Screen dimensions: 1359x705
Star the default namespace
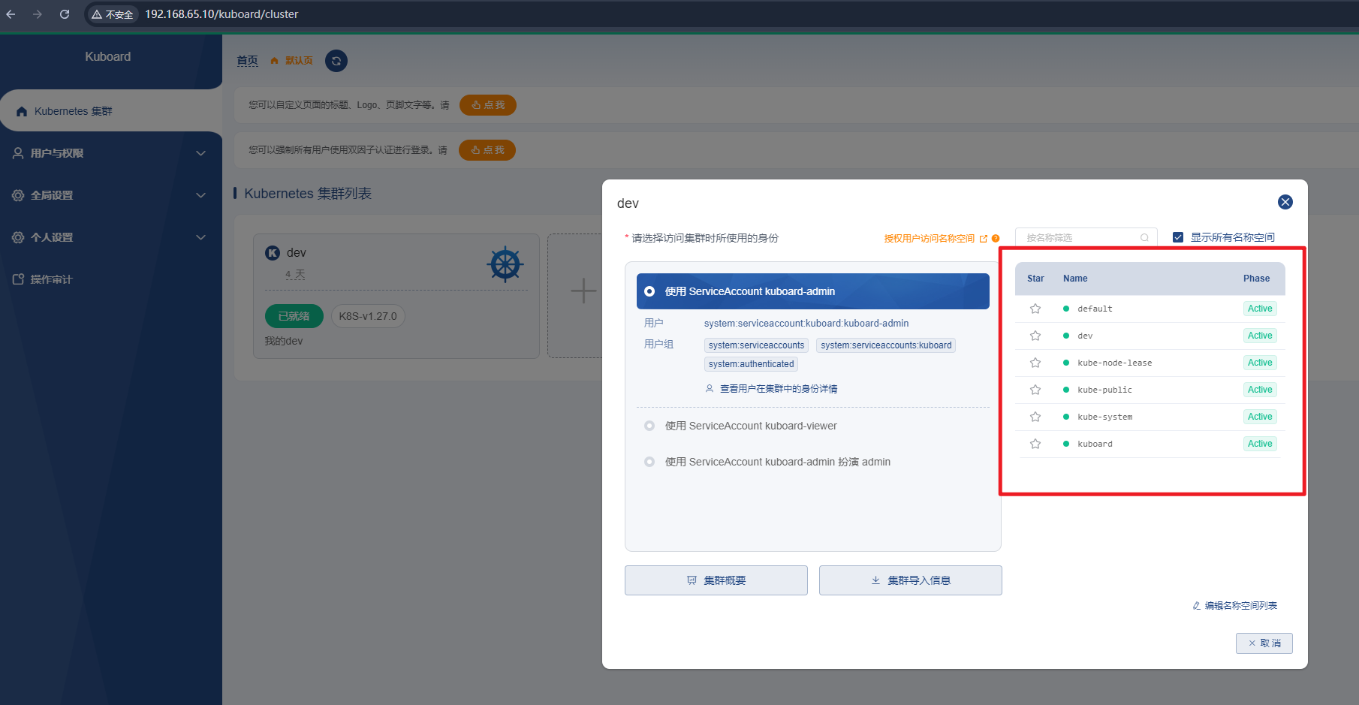(1035, 309)
